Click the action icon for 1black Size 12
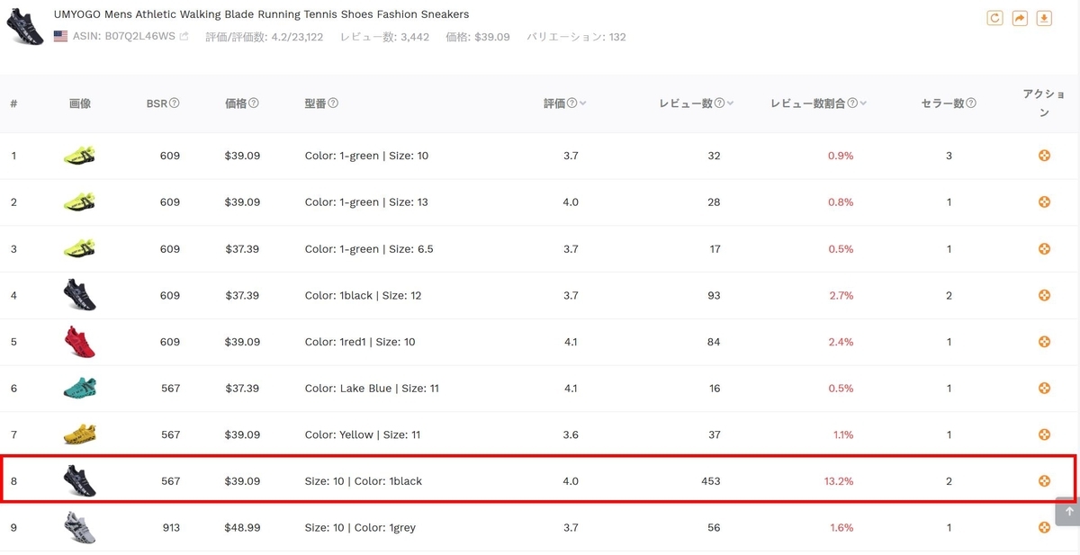 pos(1044,295)
